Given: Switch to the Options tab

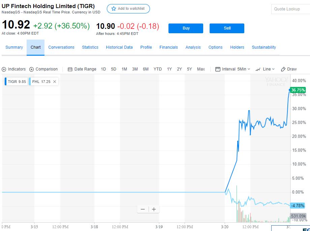Looking at the screenshot, I should [216, 47].
